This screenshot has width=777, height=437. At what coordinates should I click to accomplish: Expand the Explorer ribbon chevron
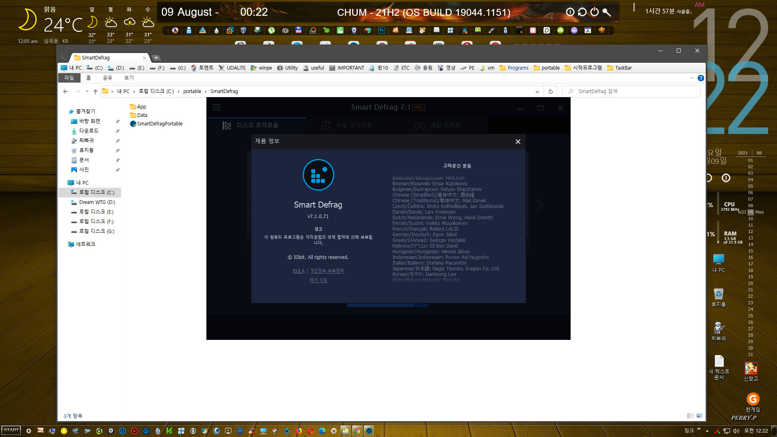pyautogui.click(x=692, y=78)
